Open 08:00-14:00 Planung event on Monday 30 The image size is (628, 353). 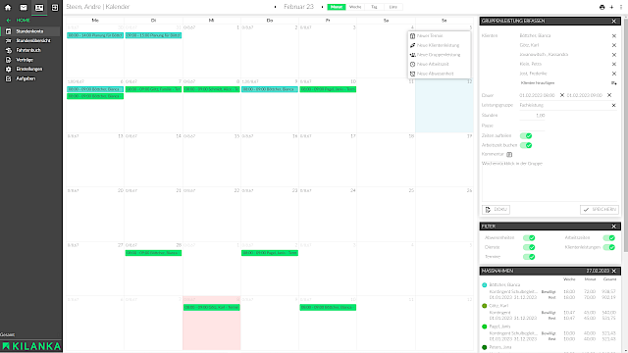[95, 35]
